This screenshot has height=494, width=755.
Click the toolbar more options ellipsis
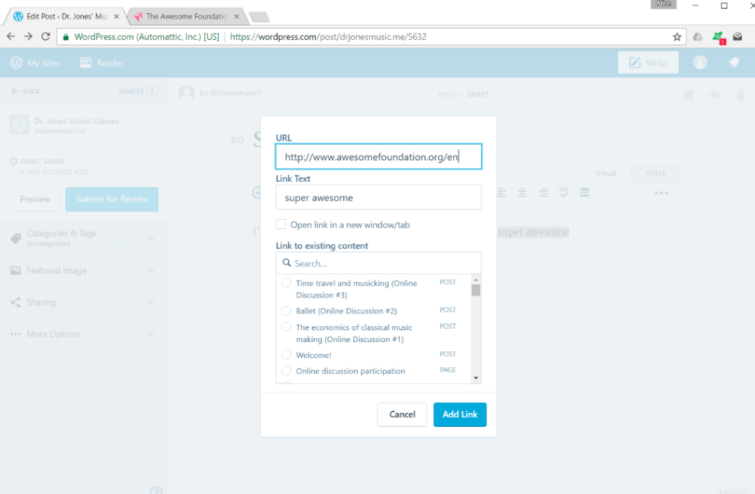[661, 193]
